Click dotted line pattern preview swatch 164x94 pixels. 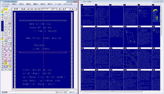click(2, 26)
